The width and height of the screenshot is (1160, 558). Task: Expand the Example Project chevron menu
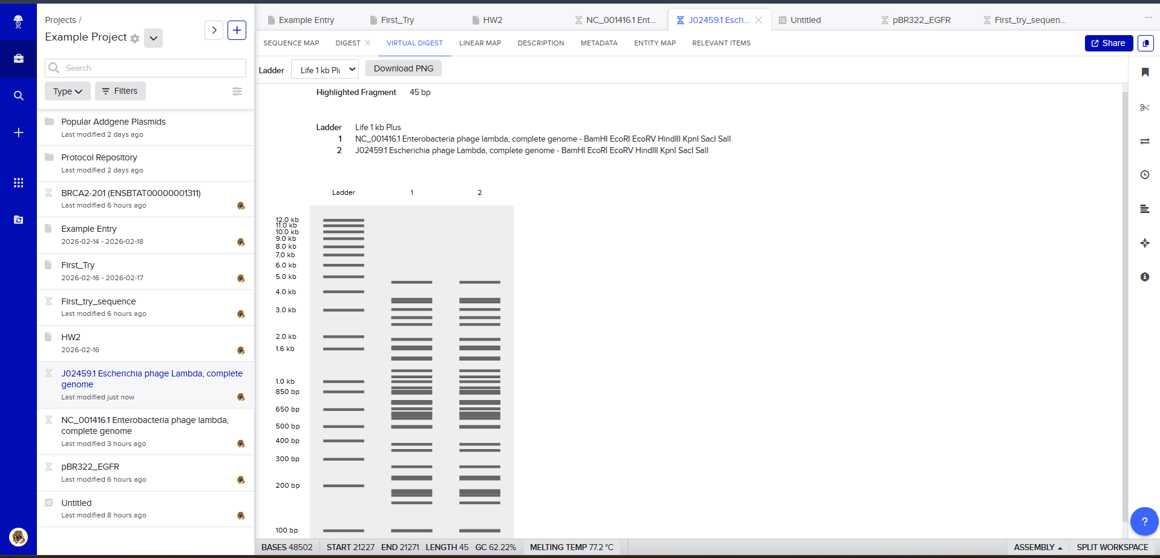tap(154, 38)
